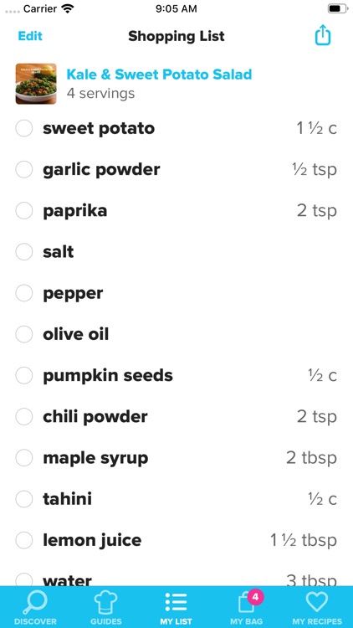Mark paprika as purchased

click(x=24, y=211)
